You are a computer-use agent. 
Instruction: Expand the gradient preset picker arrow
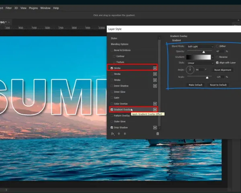212,57
